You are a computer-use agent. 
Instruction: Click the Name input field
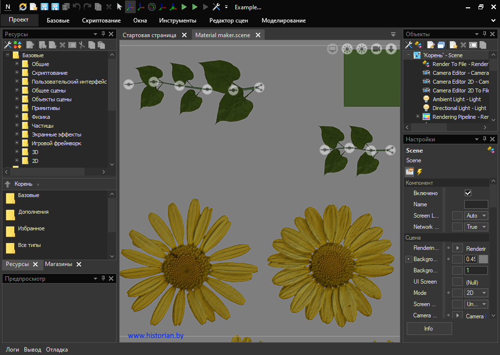(x=476, y=204)
